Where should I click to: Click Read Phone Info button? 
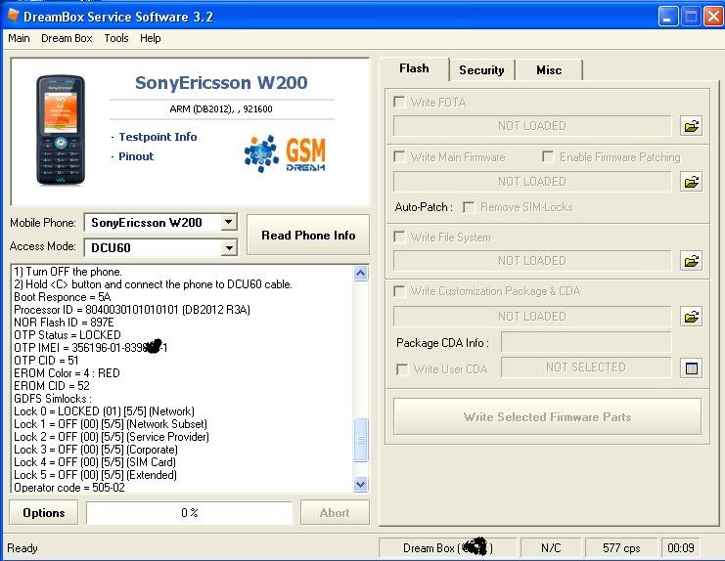(x=308, y=235)
